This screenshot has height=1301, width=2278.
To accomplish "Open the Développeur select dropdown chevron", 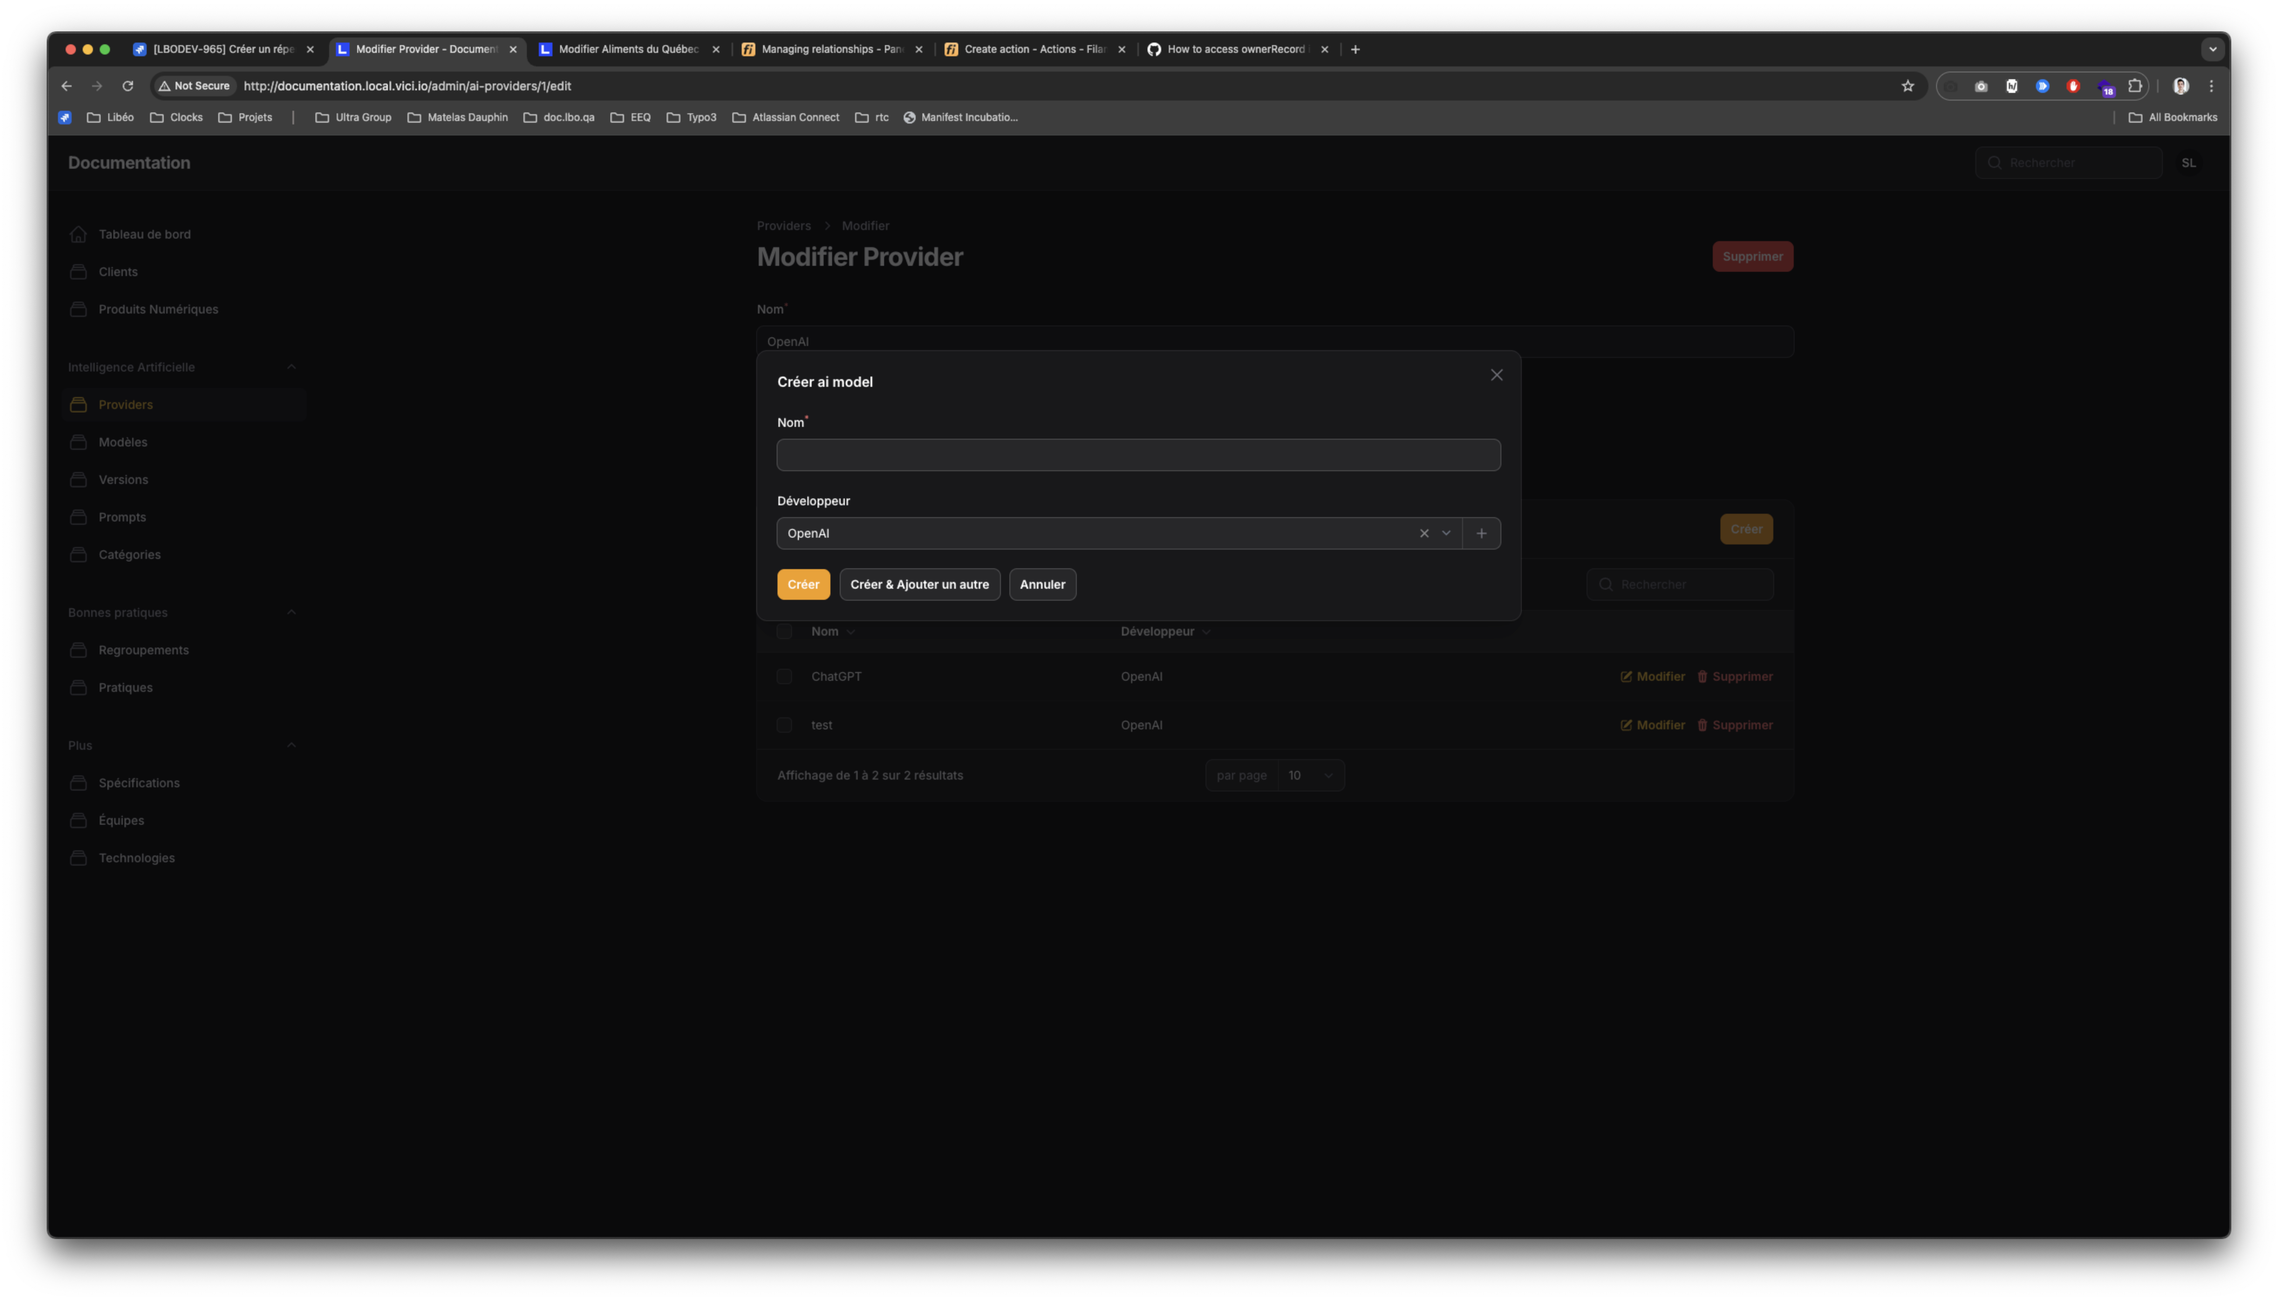I will [x=1445, y=533].
